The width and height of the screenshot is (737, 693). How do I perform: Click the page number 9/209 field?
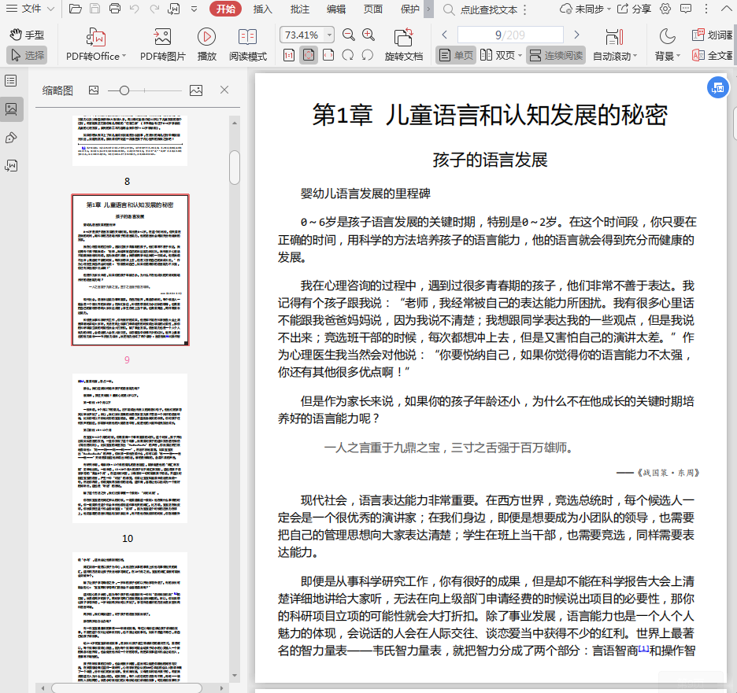pyautogui.click(x=510, y=35)
